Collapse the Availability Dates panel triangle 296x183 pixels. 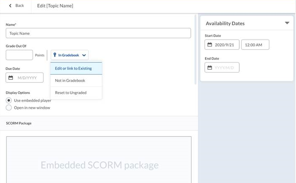point(287,23)
